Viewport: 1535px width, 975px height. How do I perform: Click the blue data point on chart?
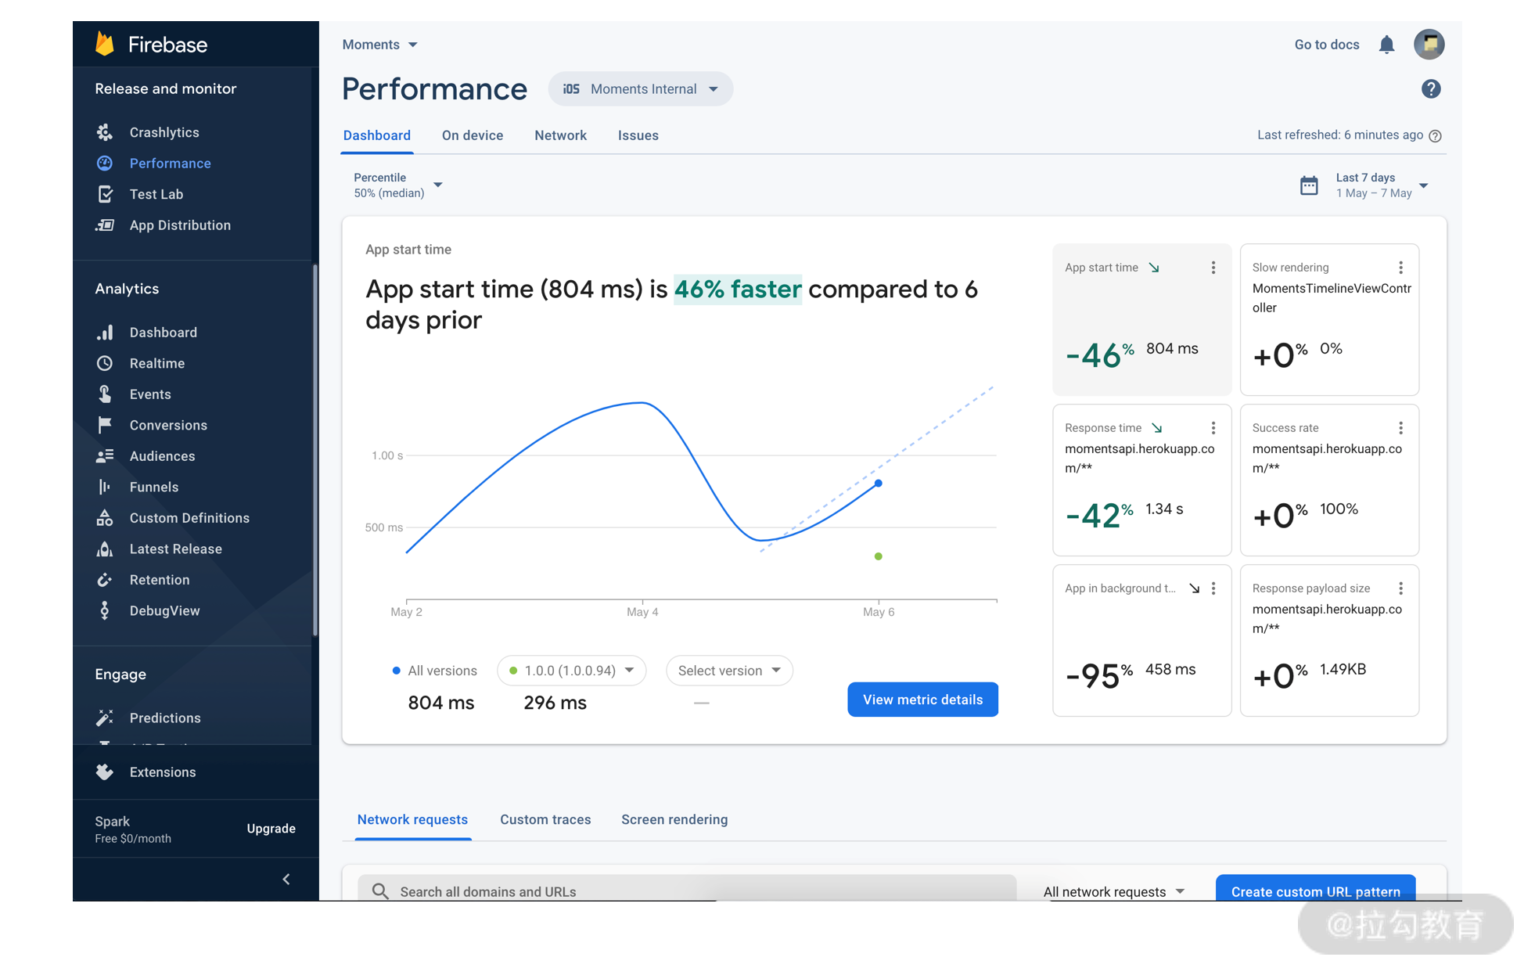coord(879,484)
